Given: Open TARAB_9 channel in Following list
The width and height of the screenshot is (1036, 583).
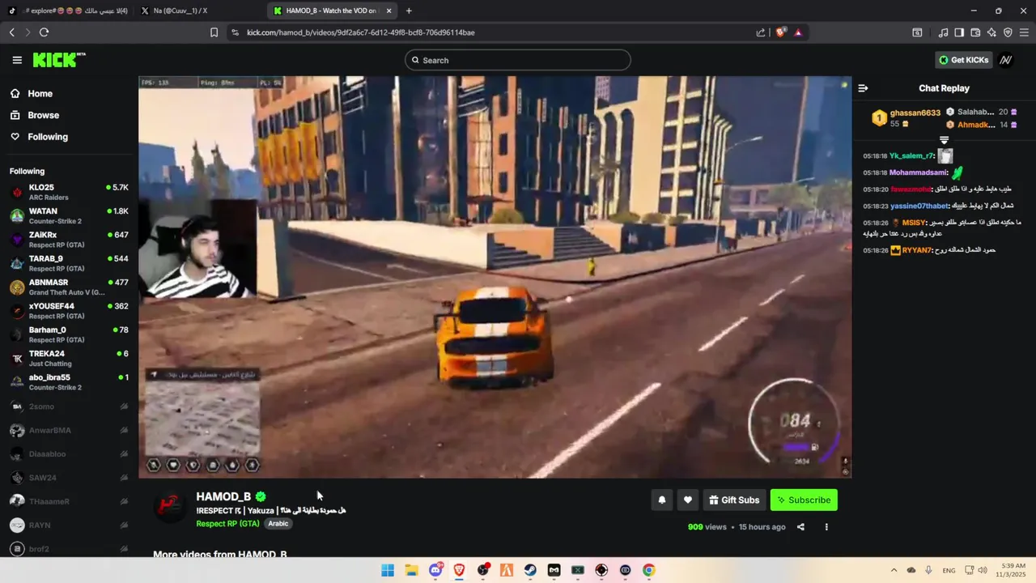Looking at the screenshot, I should pyautogui.click(x=69, y=263).
